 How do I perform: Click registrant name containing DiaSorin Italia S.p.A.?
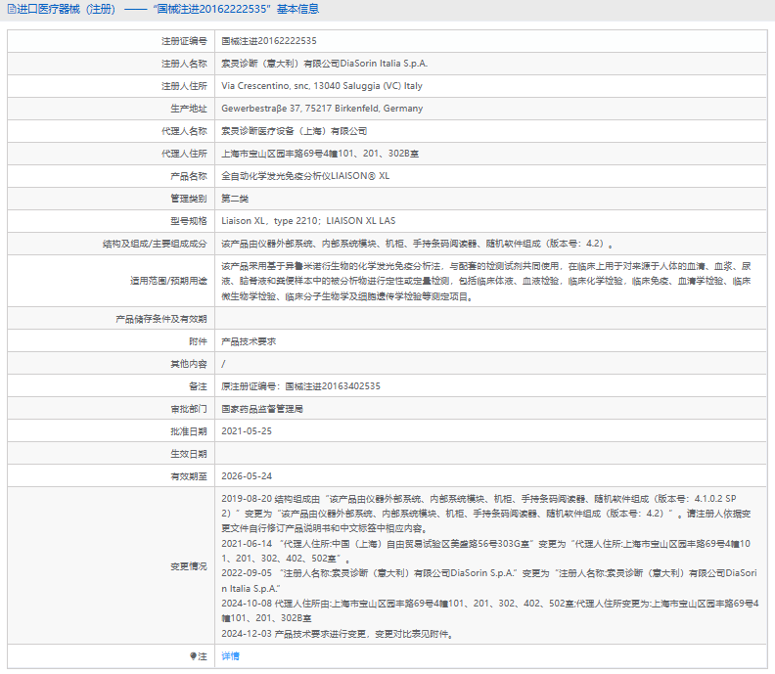coord(324,64)
